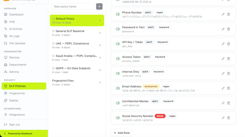Click the plus icon to add new policy
The image size is (245, 137).
point(99,6)
